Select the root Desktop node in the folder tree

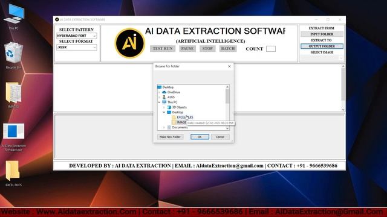pyautogui.click(x=168, y=87)
